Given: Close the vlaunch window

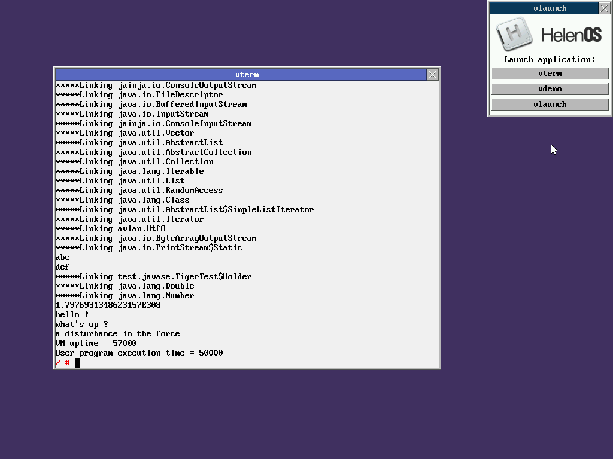Looking at the screenshot, I should coord(604,8).
